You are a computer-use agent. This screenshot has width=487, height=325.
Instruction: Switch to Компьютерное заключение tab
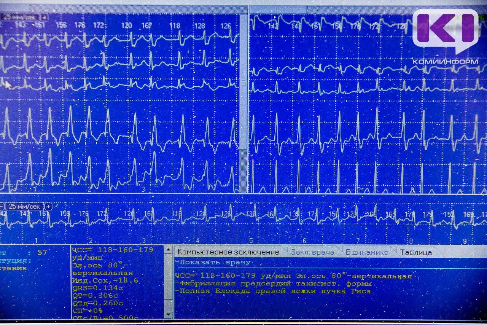pyautogui.click(x=228, y=252)
